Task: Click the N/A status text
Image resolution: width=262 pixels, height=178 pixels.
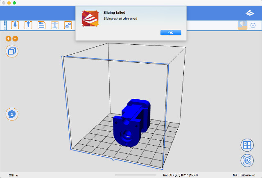Action: 235,175
